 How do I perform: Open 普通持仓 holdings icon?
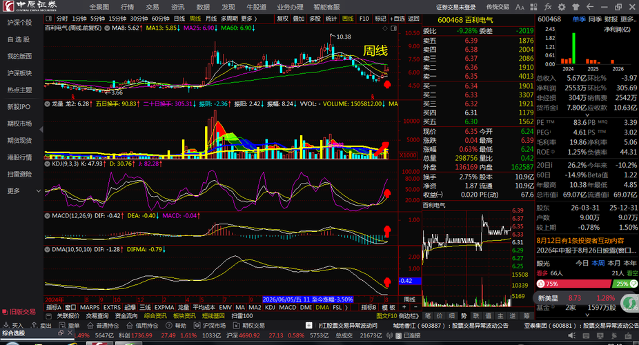tap(90, 326)
